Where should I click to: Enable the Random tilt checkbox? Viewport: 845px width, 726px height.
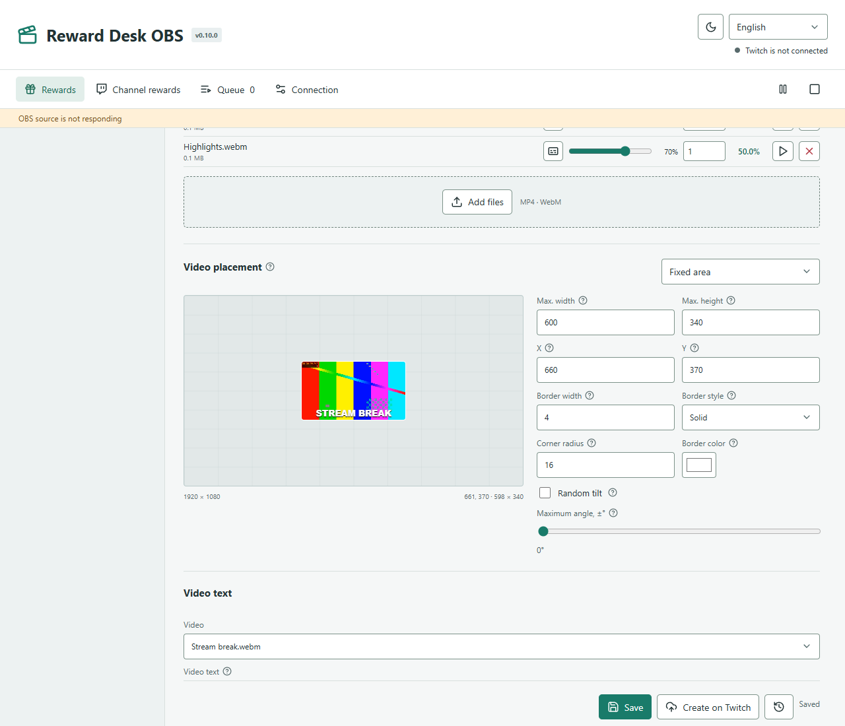(x=545, y=493)
